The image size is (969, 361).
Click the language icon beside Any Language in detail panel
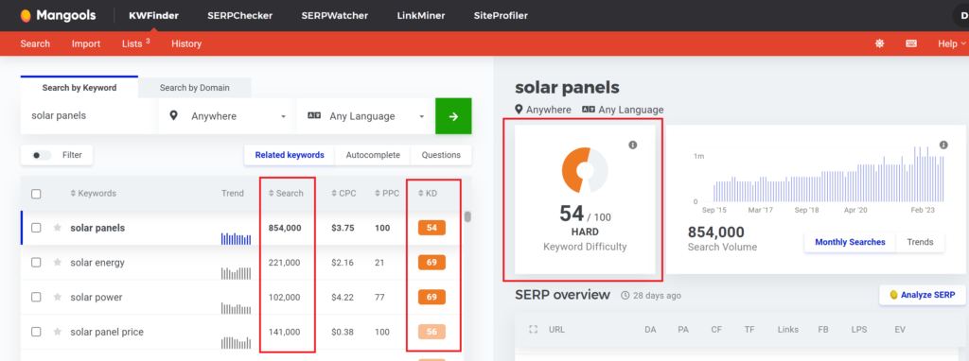coord(588,110)
